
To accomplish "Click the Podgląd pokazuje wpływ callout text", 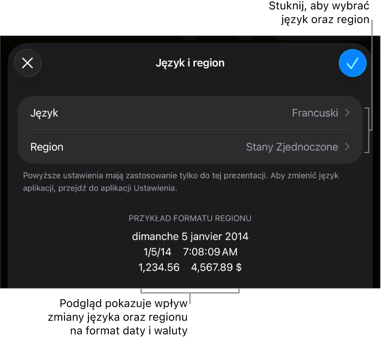I will click(118, 317).
